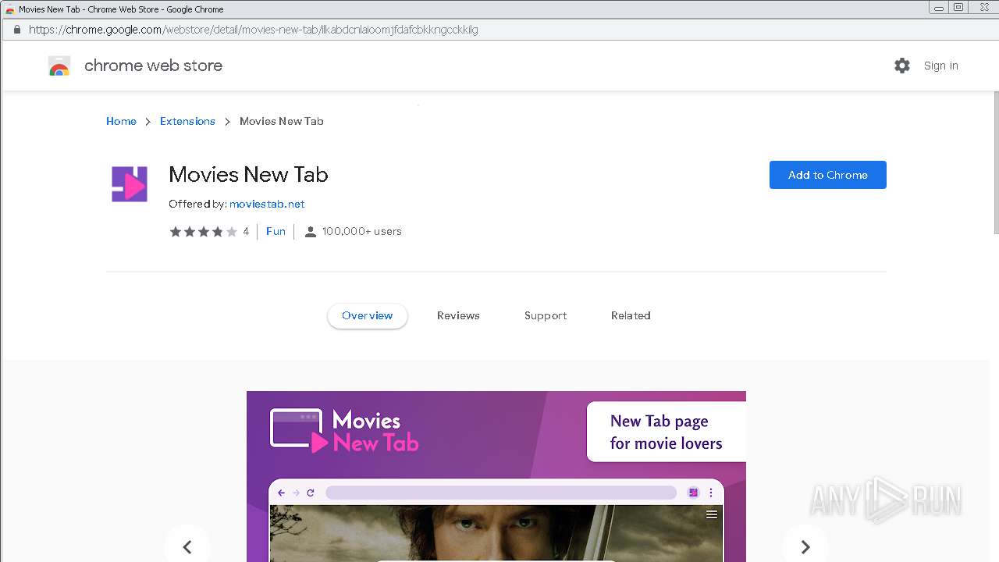Click the Movies New Tab promo screenshot

pyautogui.click(x=496, y=476)
